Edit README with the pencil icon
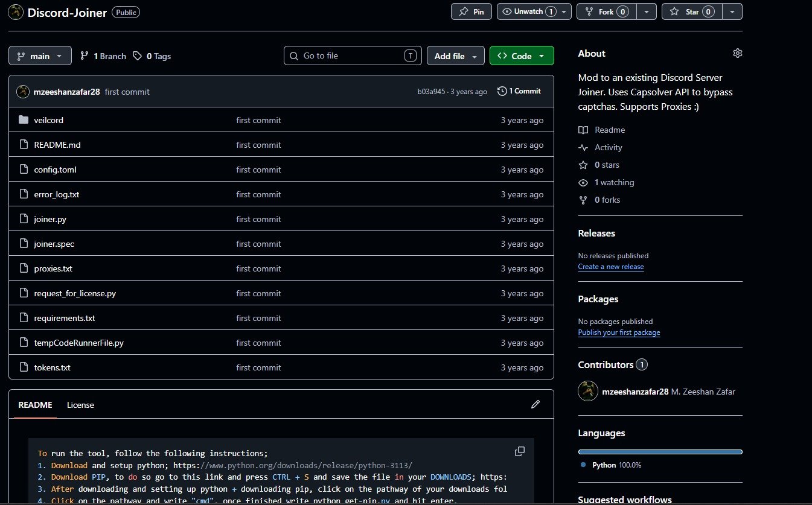The image size is (812, 505). pos(535,404)
